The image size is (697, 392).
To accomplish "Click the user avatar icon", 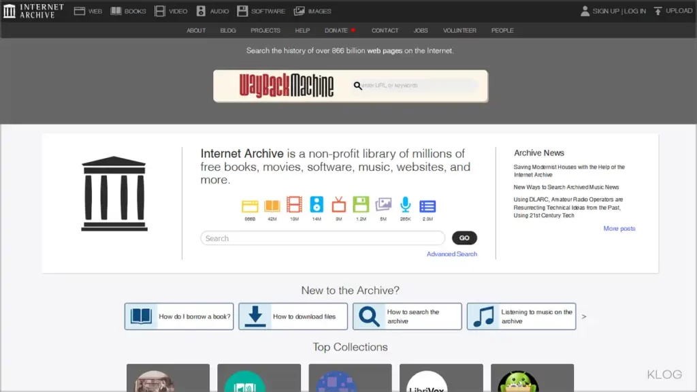I will point(585,11).
